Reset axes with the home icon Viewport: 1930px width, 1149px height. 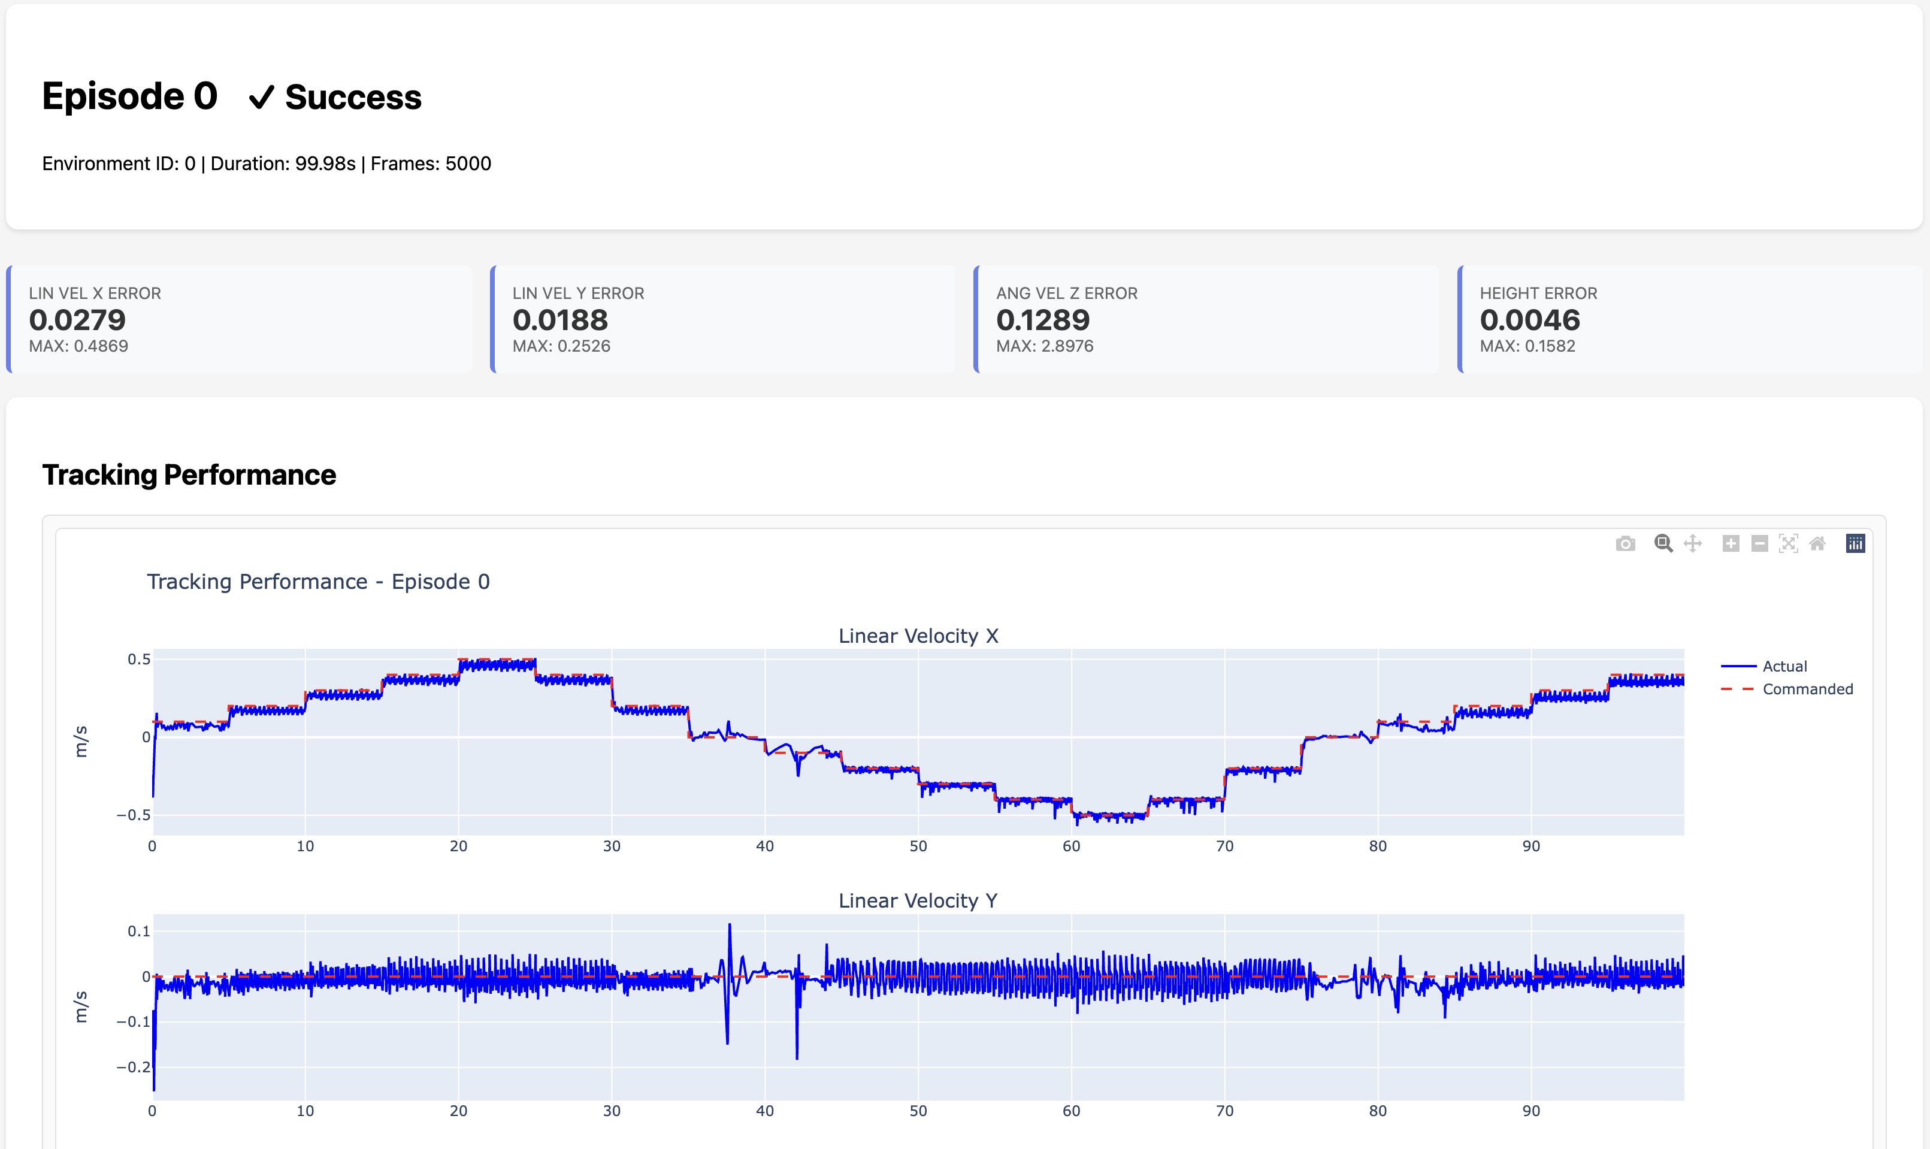point(1818,543)
